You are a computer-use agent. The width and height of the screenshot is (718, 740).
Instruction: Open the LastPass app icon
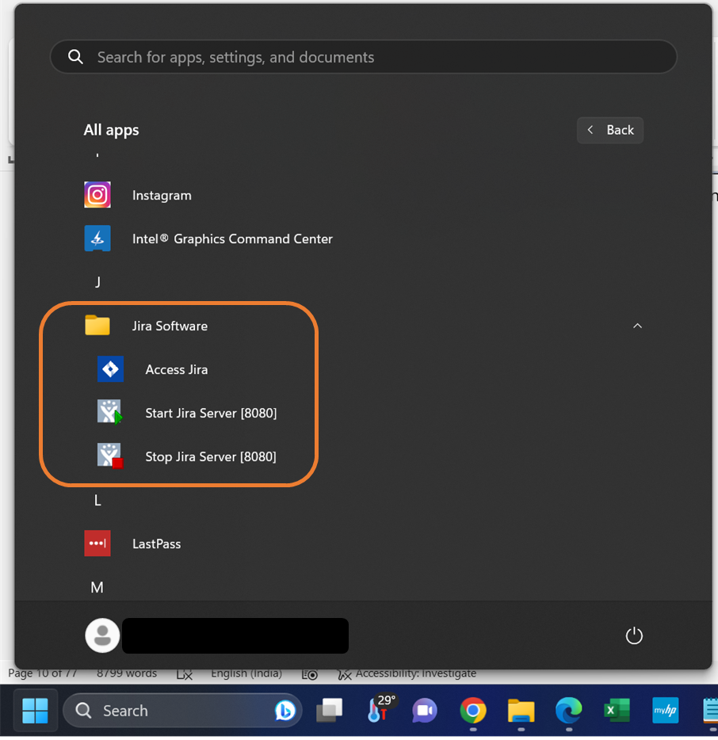(x=97, y=544)
